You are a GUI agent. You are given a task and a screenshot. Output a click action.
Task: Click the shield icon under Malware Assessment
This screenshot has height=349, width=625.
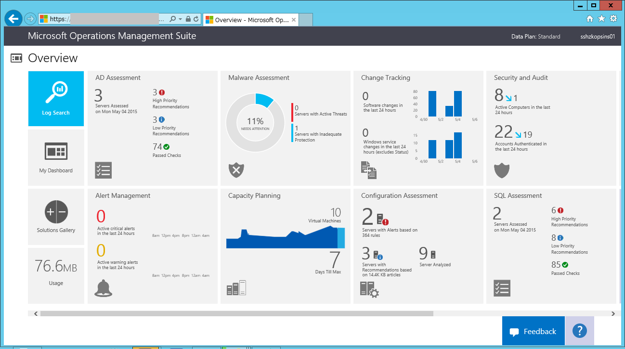click(236, 170)
